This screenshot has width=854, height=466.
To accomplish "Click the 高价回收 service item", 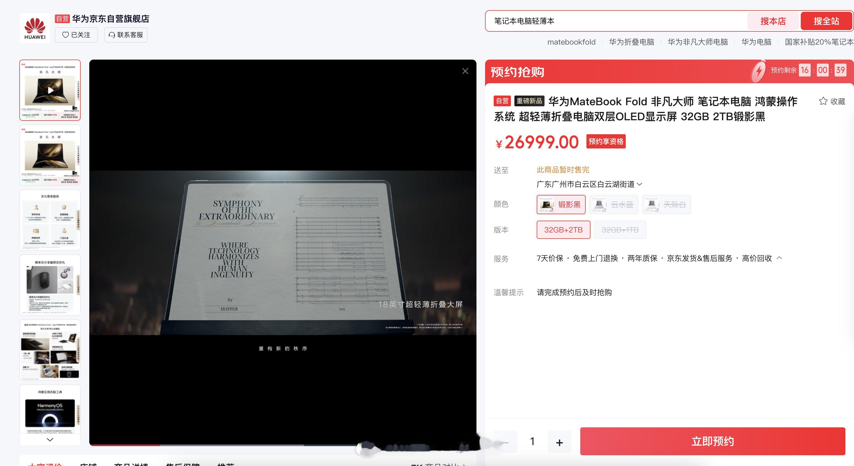I will point(757,258).
